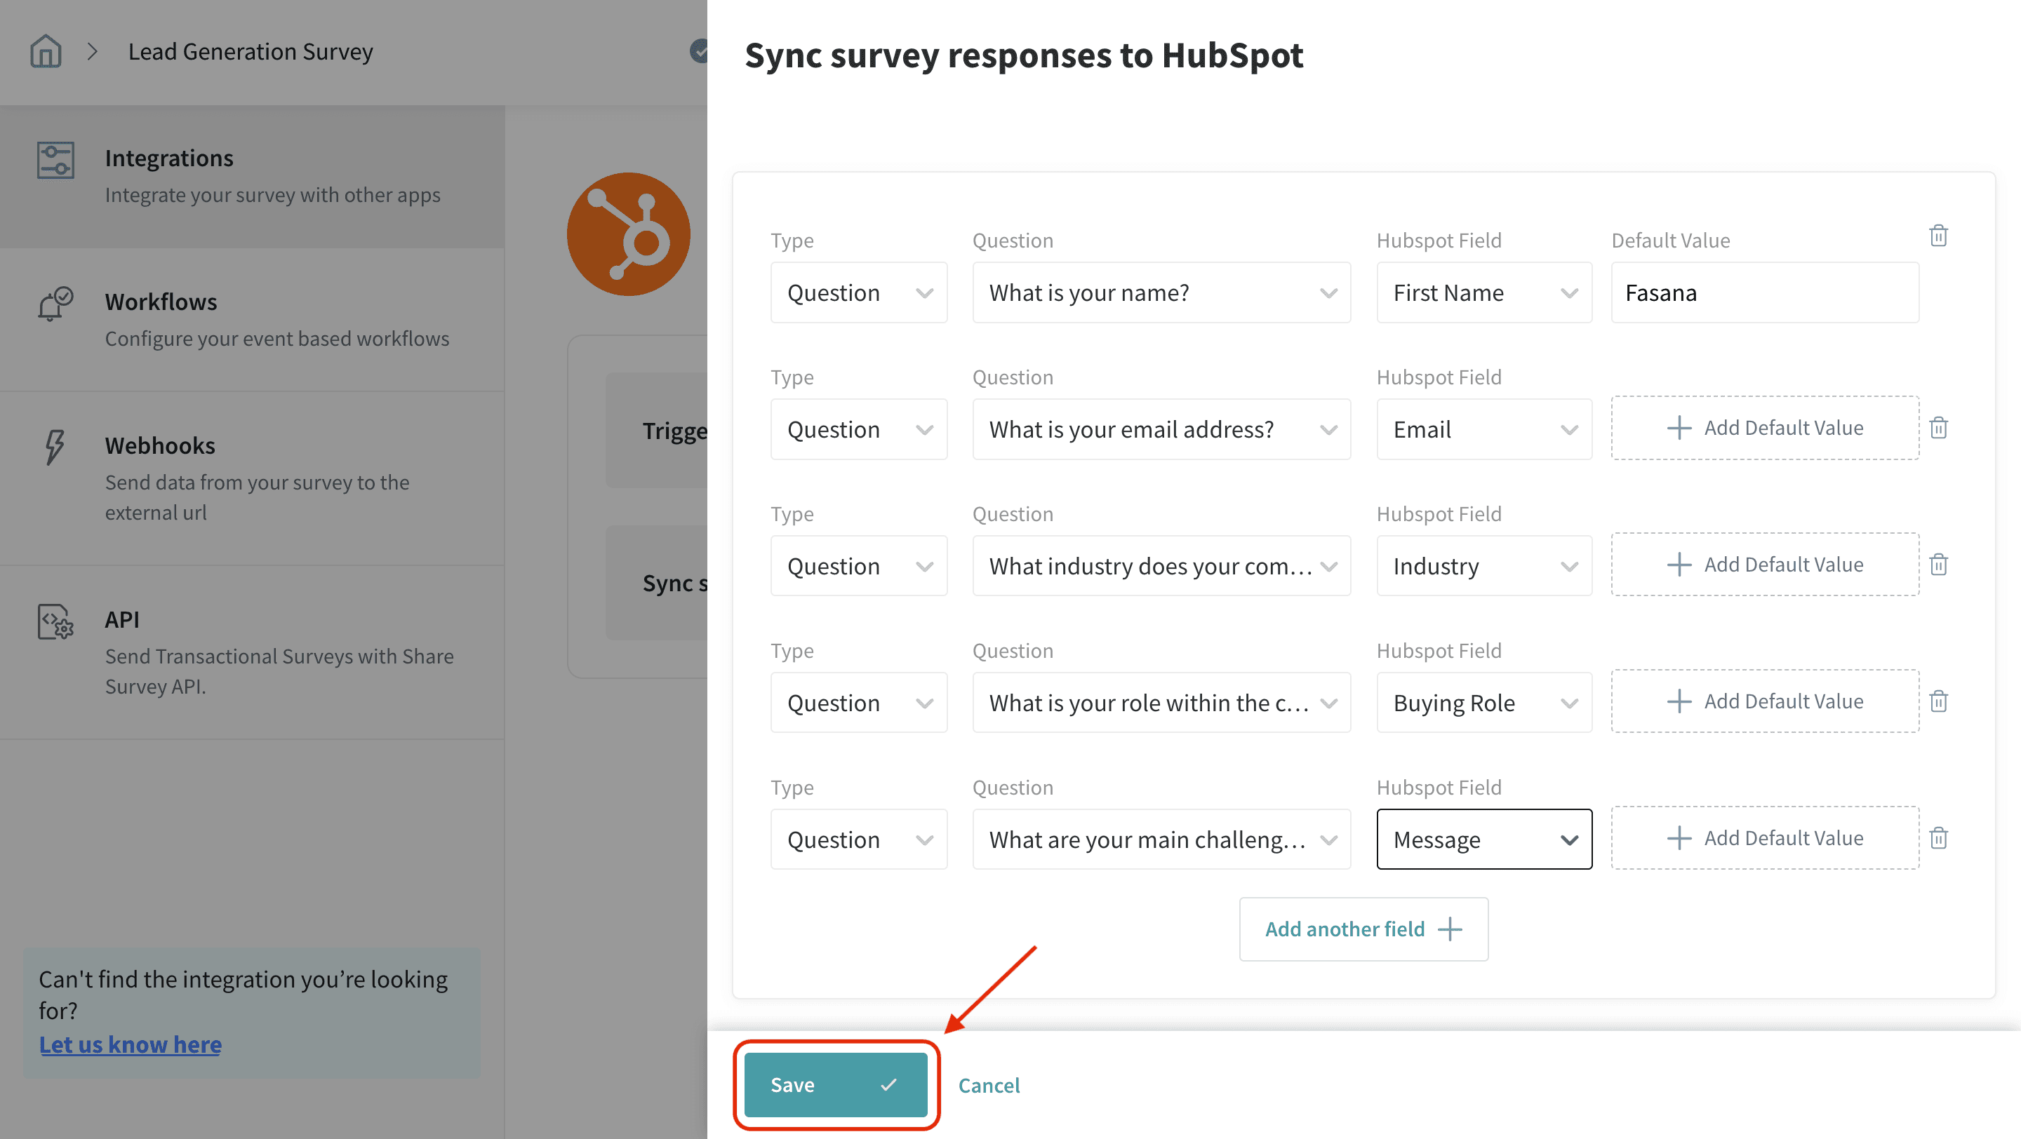Edit the Default Value field containing Fasana
The height and width of the screenshot is (1139, 2021).
coord(1764,293)
